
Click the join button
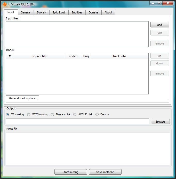pos(160,33)
